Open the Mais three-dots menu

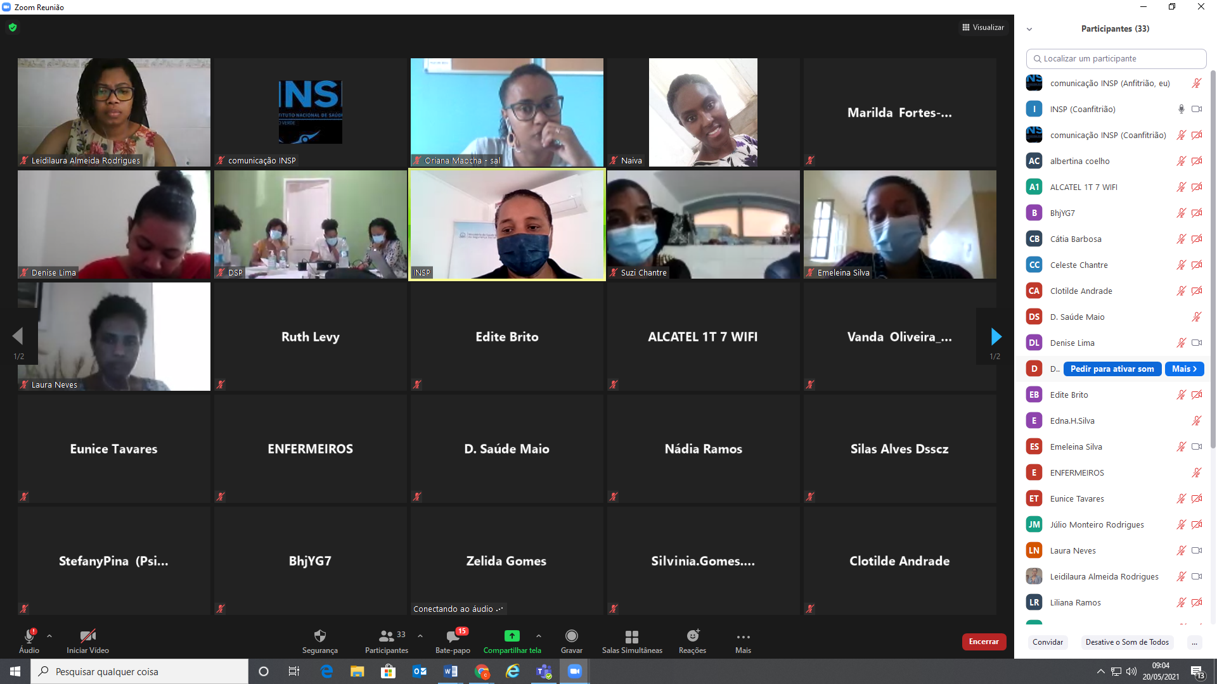coord(743,637)
